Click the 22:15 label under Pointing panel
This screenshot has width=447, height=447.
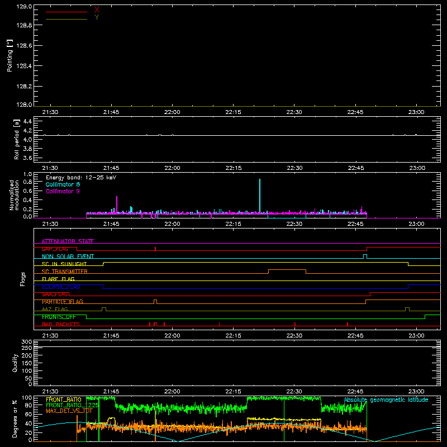pos(233,112)
